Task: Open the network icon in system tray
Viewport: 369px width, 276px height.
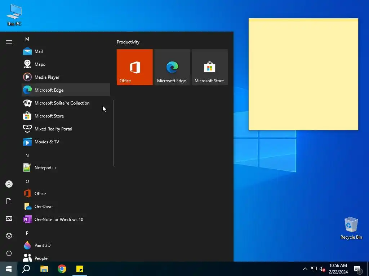Action: pyautogui.click(x=314, y=269)
